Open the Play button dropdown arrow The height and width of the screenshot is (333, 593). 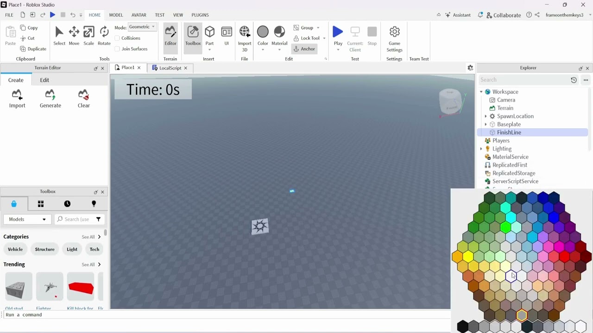coord(338,50)
